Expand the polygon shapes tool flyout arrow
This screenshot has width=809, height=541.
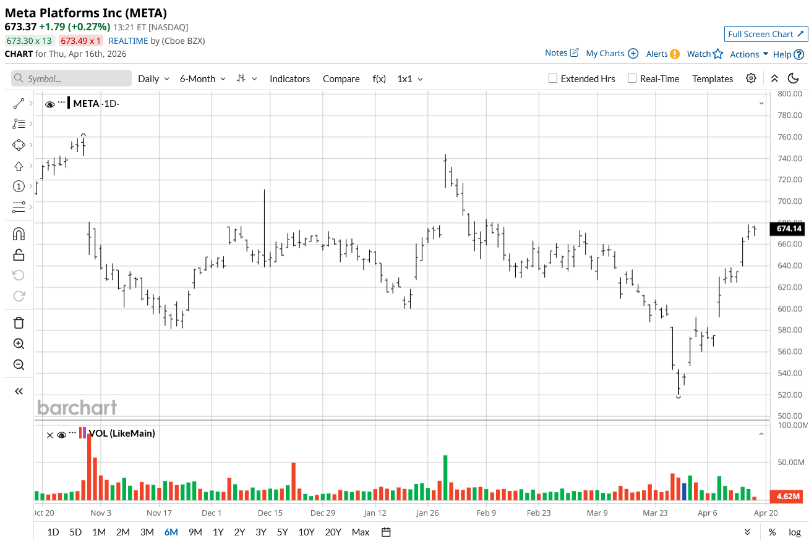point(31,145)
